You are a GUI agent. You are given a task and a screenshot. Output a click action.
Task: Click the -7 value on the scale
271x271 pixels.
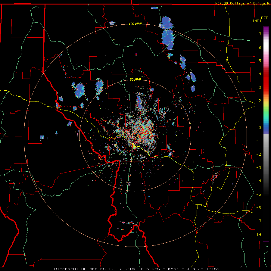tap(259, 221)
